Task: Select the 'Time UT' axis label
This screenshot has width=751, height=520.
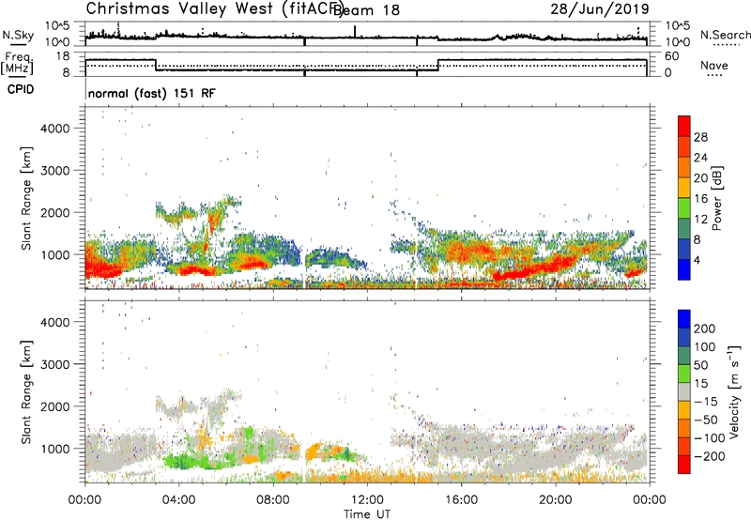Action: click(x=367, y=513)
